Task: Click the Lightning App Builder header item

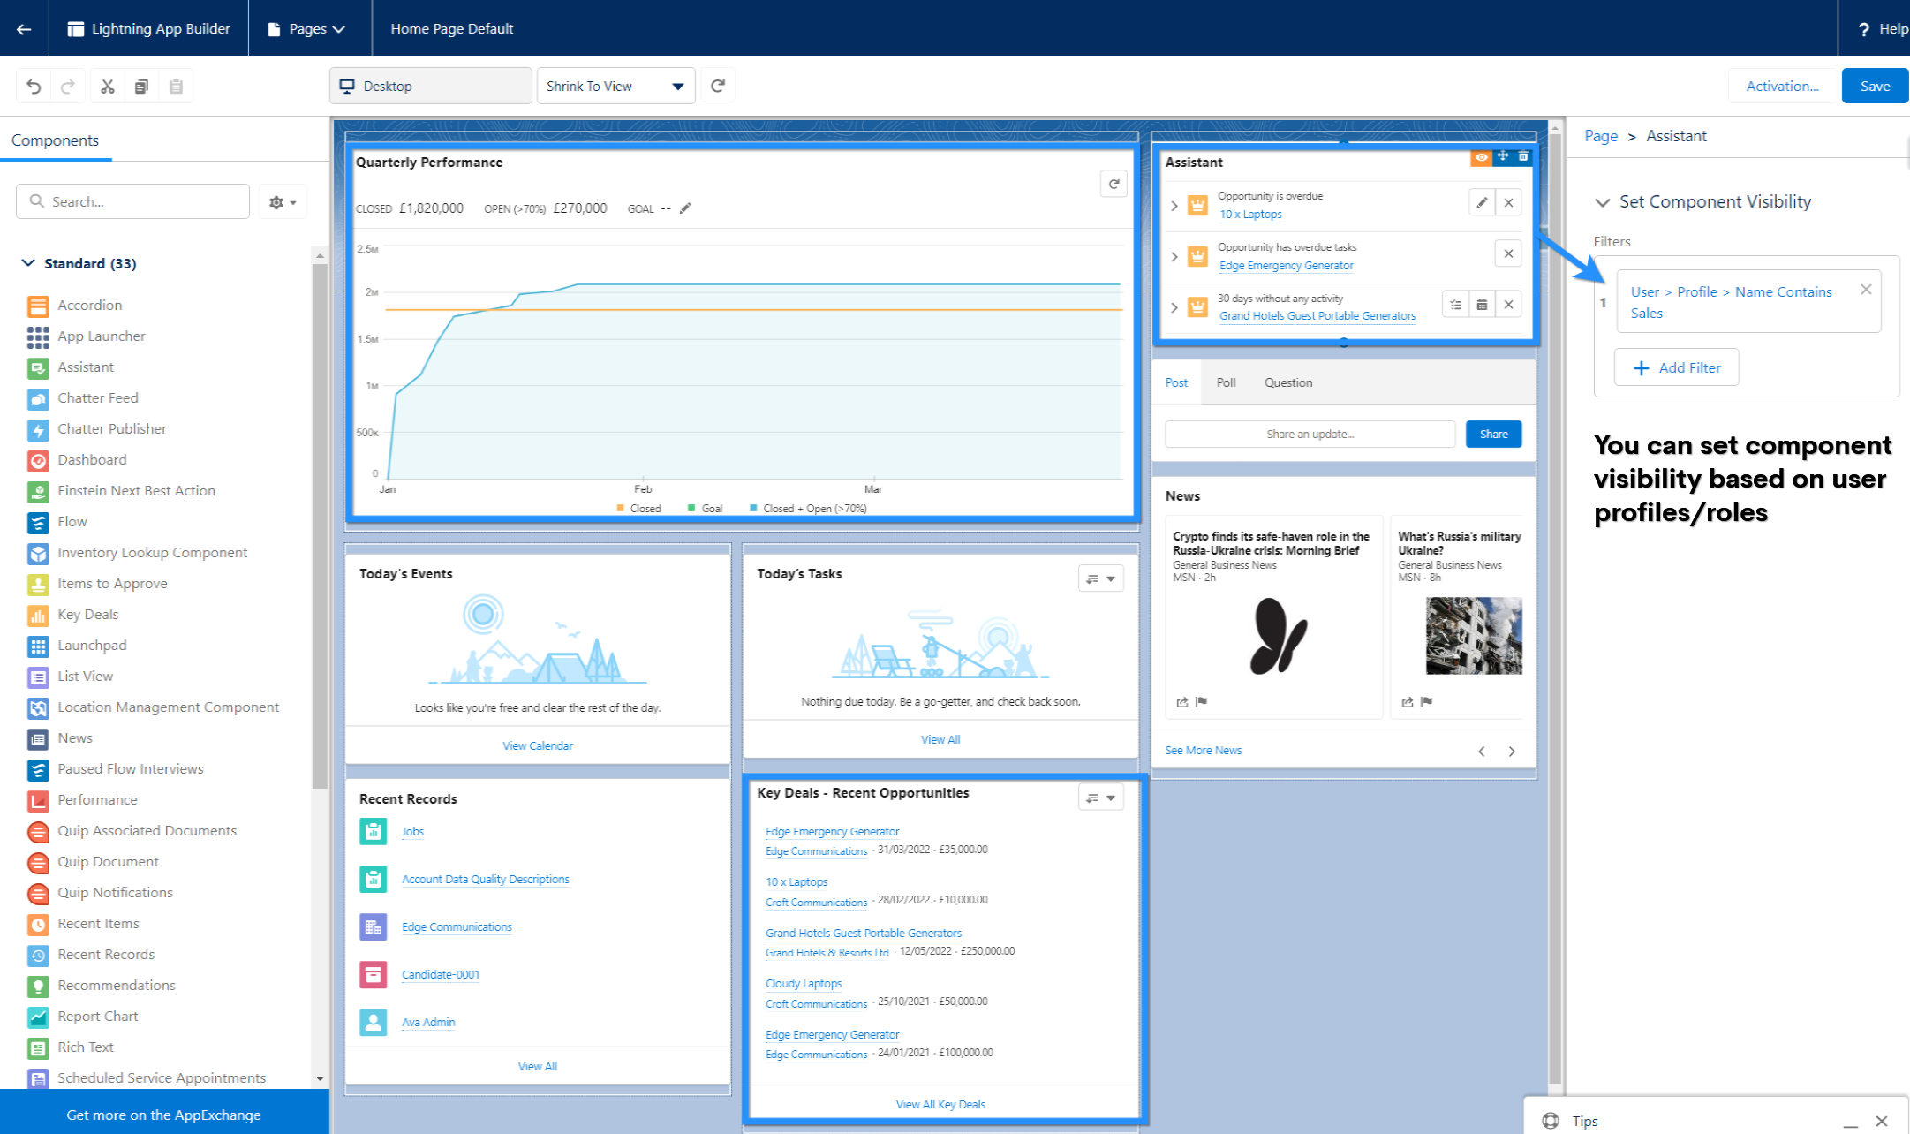Action: coord(148,28)
